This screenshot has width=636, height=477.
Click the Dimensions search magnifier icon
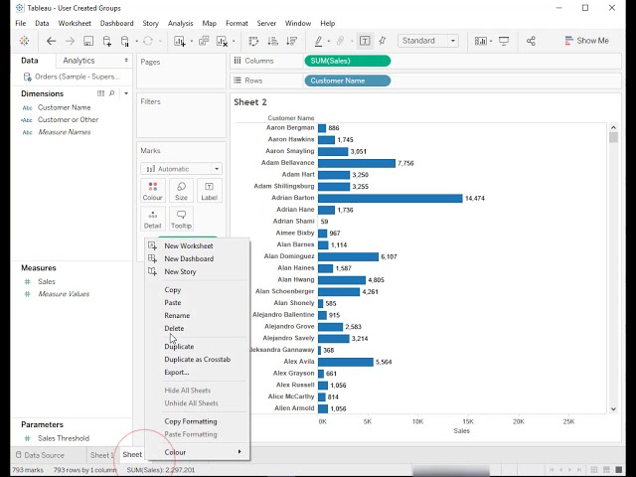point(112,93)
